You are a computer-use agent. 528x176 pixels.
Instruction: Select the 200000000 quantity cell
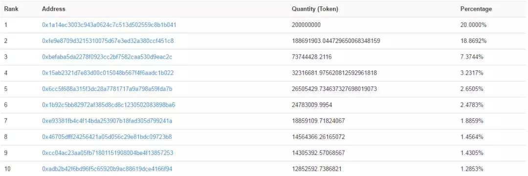point(306,25)
